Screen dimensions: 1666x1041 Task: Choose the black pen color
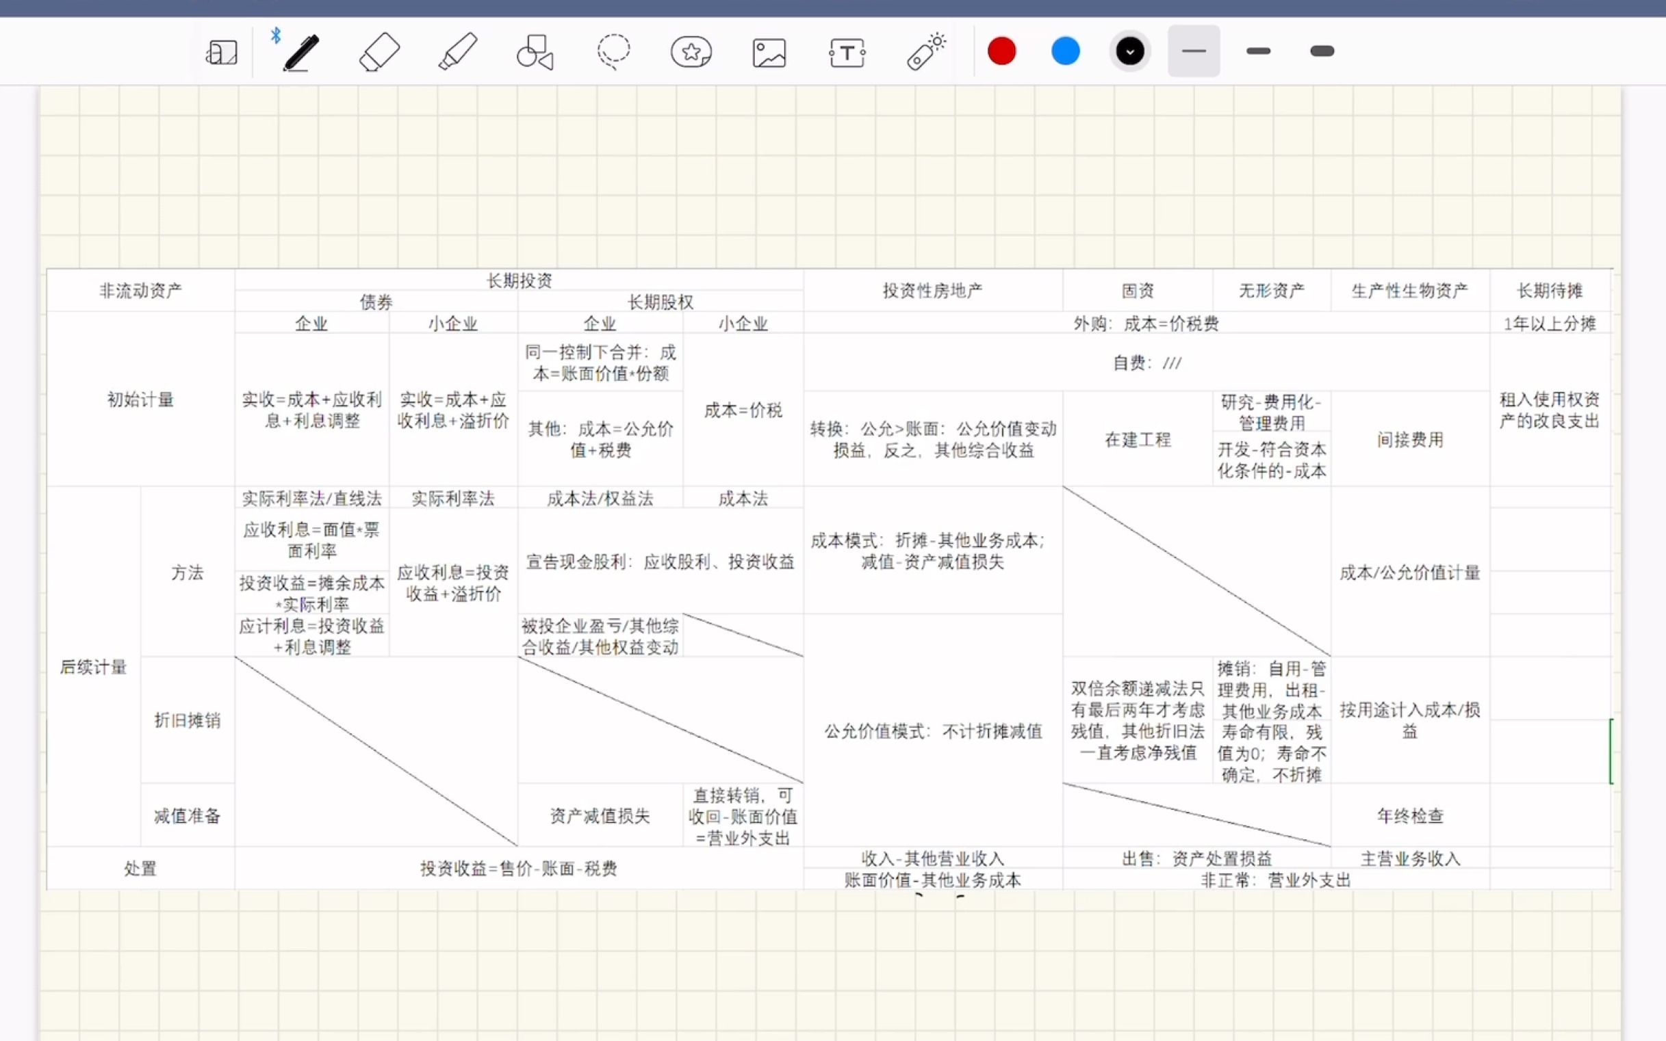1130,51
